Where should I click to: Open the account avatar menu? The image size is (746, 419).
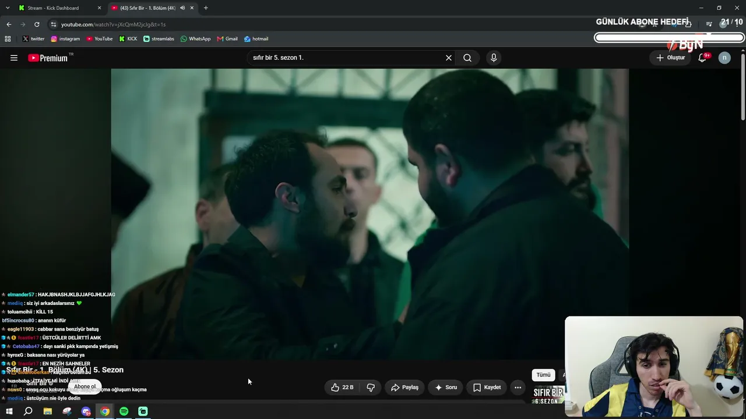click(724, 58)
